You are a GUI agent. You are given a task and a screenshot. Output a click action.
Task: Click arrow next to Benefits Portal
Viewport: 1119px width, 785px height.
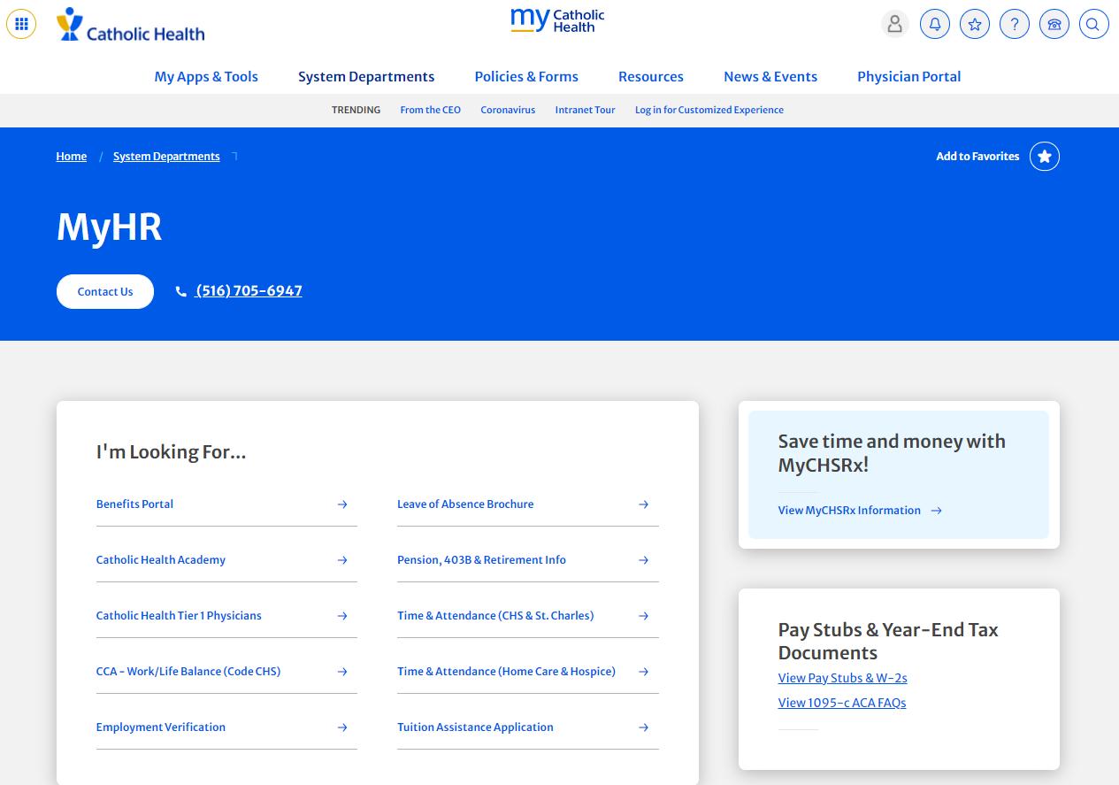tap(342, 504)
